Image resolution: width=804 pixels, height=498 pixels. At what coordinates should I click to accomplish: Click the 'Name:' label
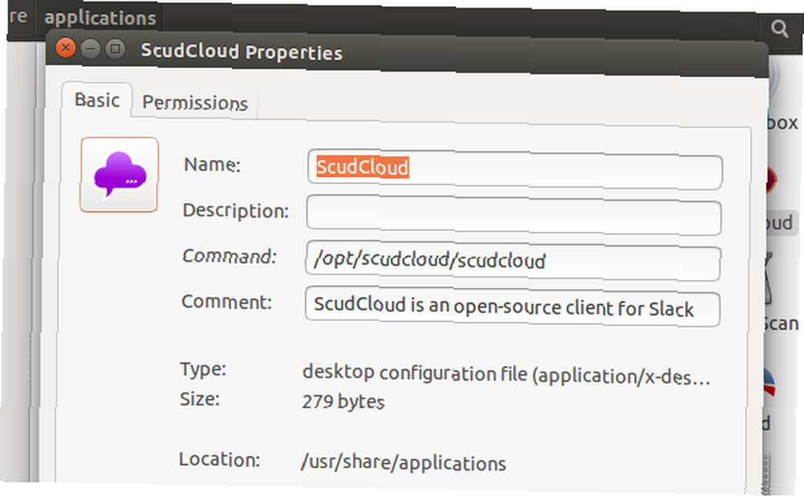(212, 165)
